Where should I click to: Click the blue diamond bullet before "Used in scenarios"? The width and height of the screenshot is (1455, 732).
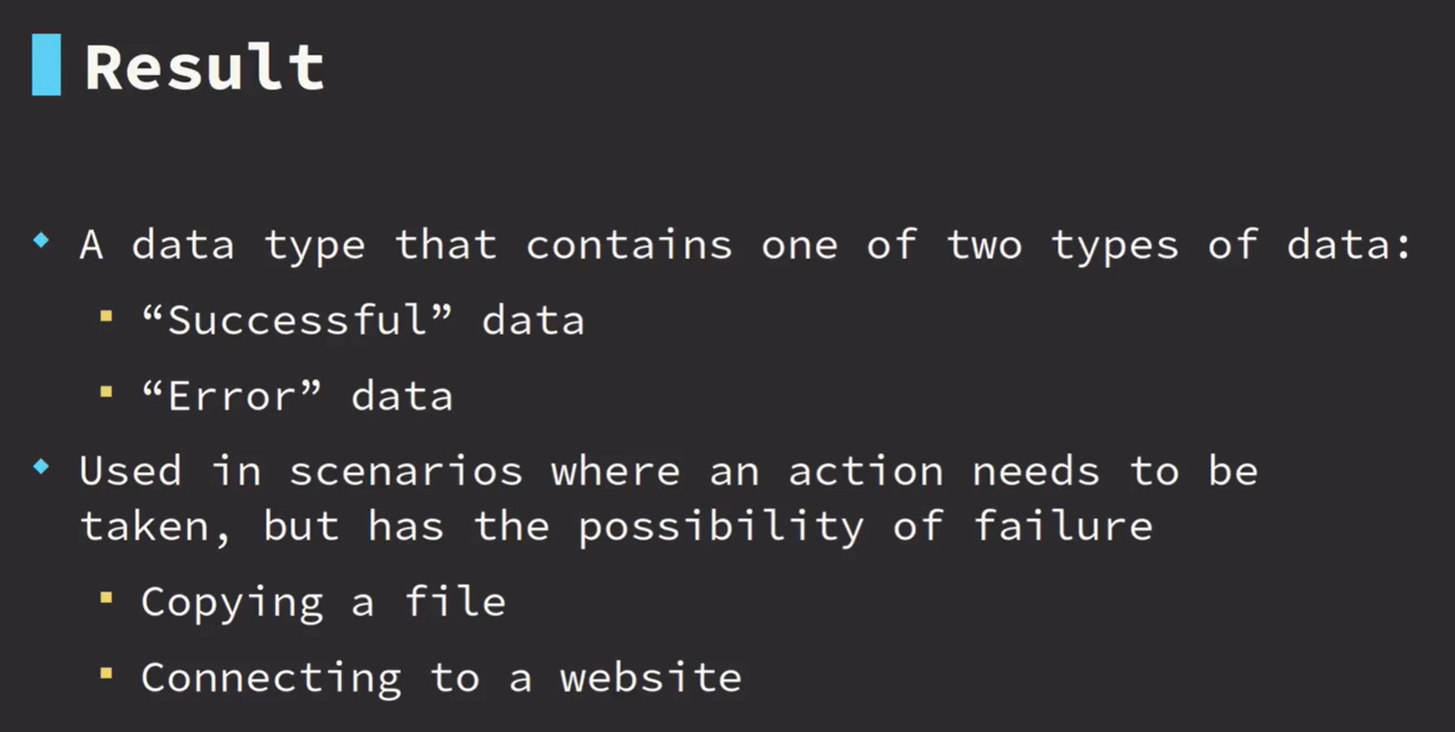[x=42, y=467]
